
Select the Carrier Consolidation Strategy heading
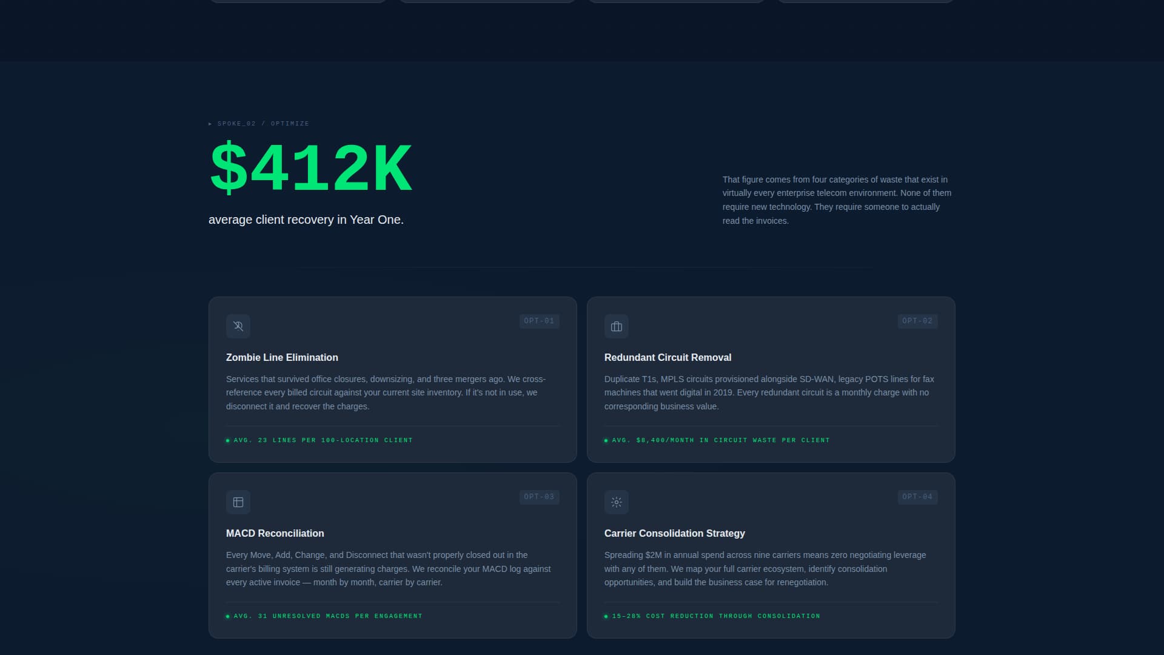point(674,533)
